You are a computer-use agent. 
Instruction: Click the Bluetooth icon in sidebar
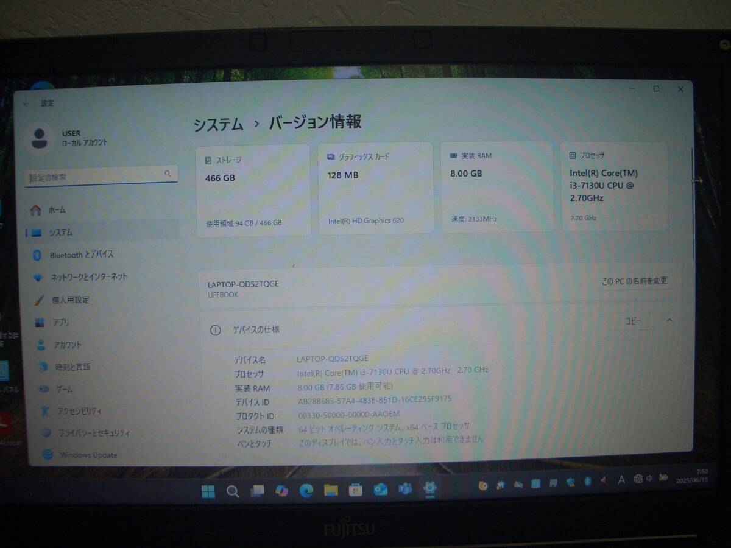tap(37, 255)
